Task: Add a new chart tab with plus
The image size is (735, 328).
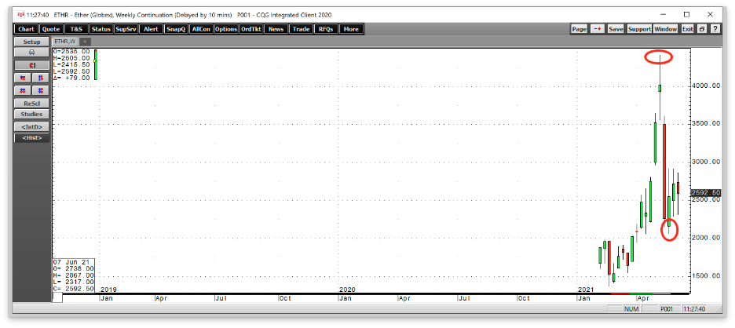Action: point(86,42)
